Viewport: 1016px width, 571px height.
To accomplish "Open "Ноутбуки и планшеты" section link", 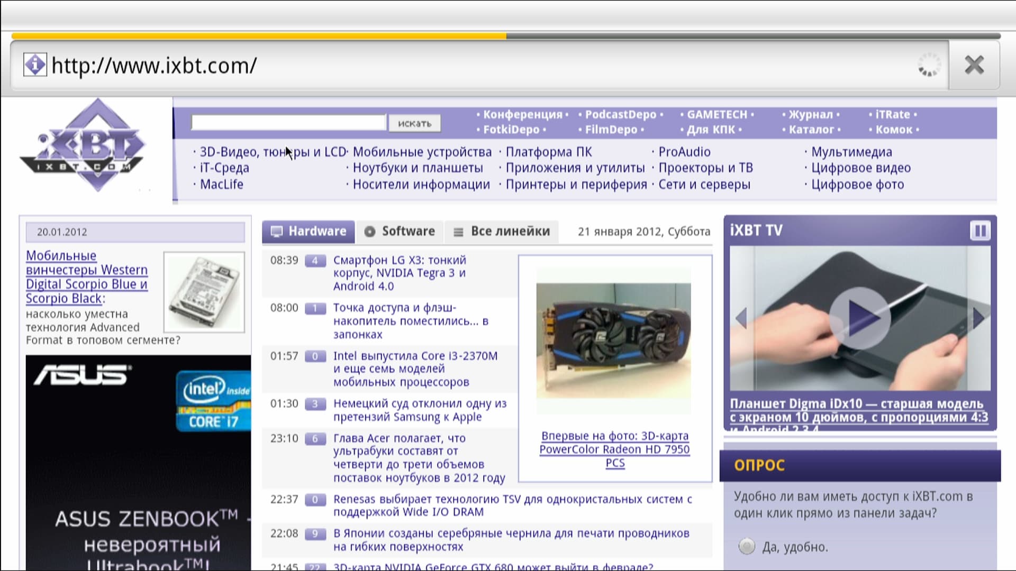I will coord(418,168).
